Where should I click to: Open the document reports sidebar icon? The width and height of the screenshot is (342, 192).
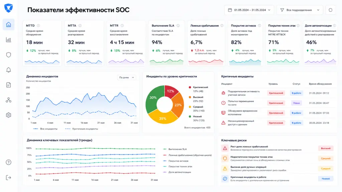8,85
